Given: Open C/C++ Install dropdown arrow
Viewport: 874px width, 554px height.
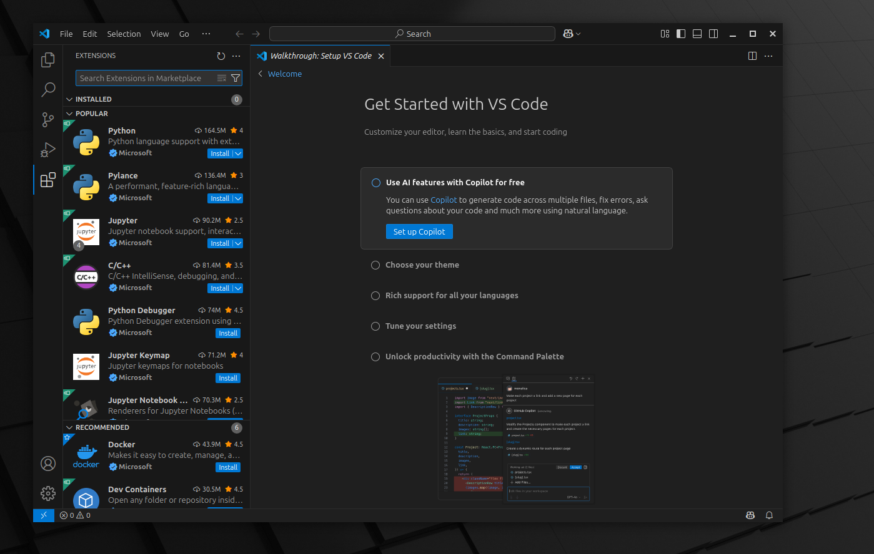Looking at the screenshot, I should (x=238, y=288).
